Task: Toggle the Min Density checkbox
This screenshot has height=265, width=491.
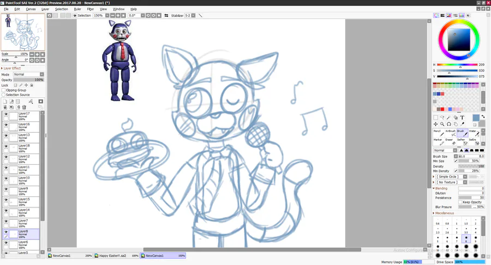Action: click(x=456, y=171)
